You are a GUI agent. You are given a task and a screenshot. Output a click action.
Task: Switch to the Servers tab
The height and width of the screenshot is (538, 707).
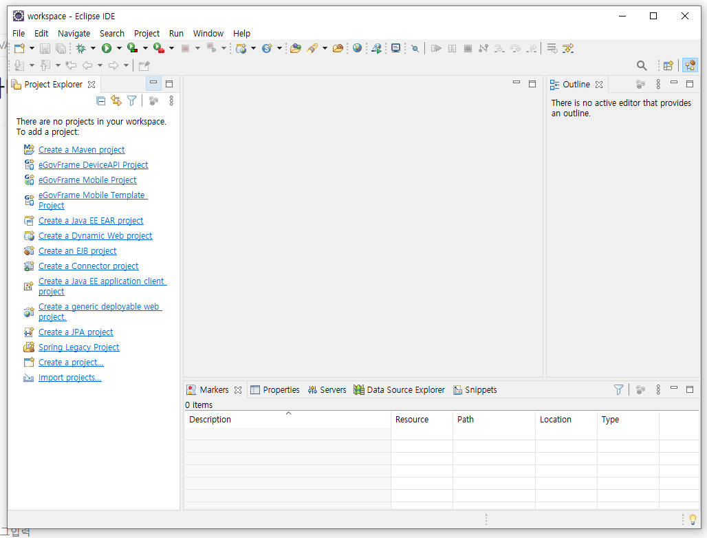[x=327, y=390]
